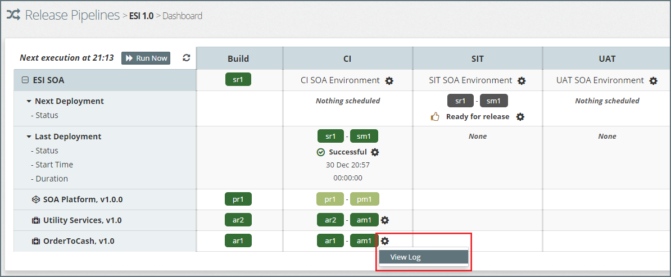
Task: Open gear menu for UAT SOA Environment
Action: pyautogui.click(x=653, y=81)
